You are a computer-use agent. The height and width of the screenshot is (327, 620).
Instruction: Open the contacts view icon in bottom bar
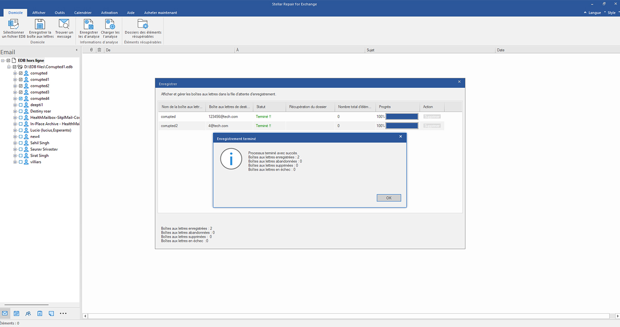click(x=28, y=313)
